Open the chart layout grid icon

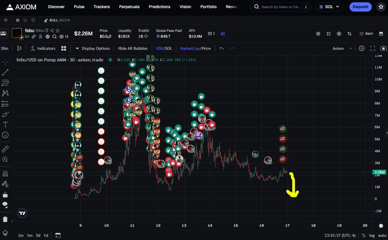[63, 48]
